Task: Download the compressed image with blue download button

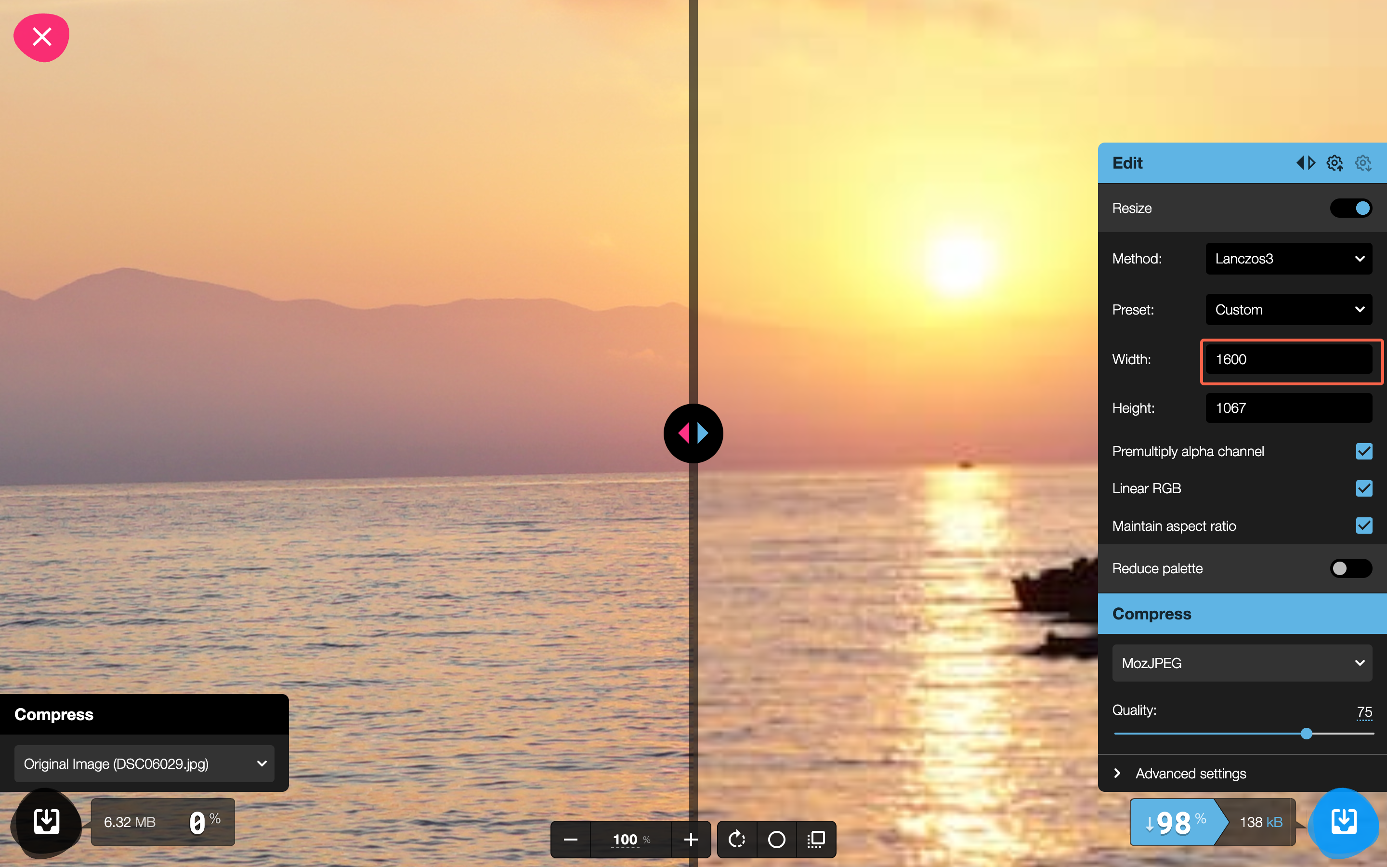Action: [x=1344, y=822]
